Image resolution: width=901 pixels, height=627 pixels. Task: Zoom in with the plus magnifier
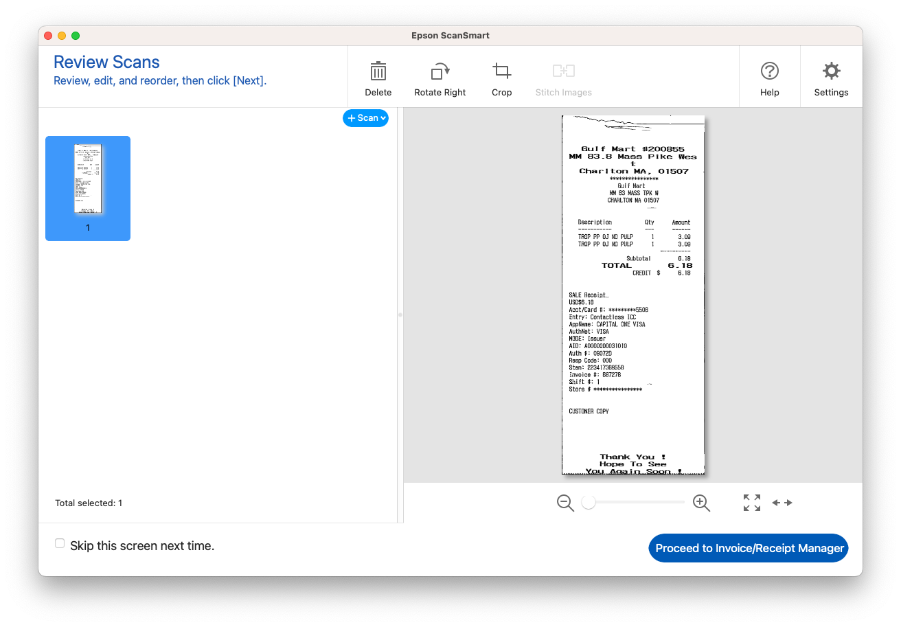coord(701,503)
